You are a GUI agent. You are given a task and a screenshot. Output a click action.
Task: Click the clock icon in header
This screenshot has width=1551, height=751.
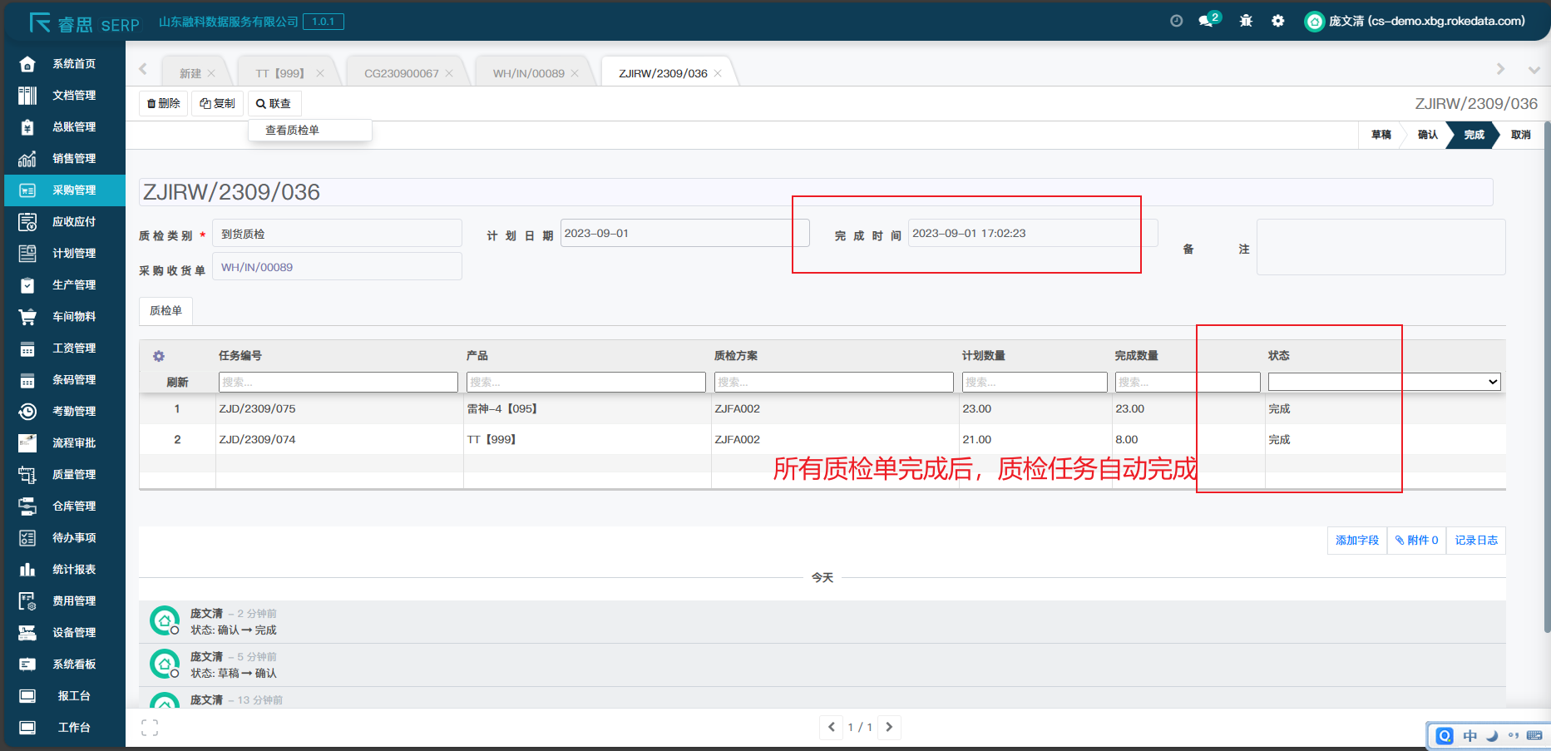point(1176,21)
